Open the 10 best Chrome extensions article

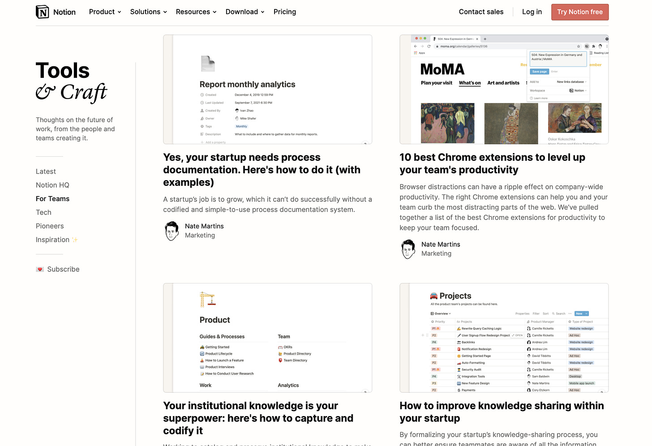pos(493,163)
